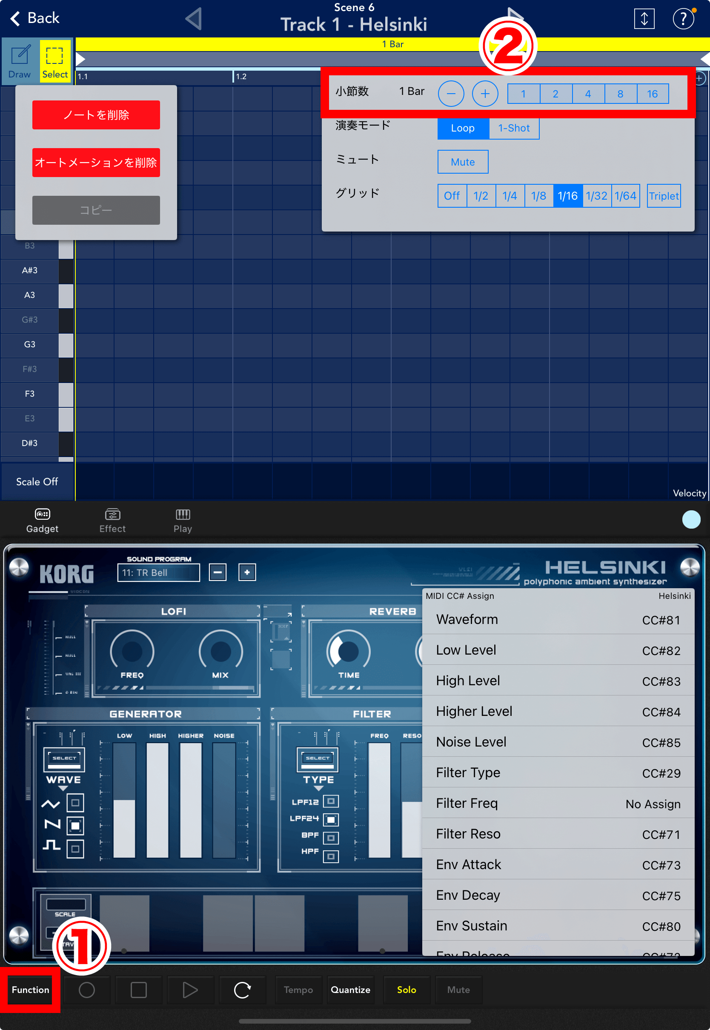Tap the grey コピー button

pyautogui.click(x=96, y=210)
